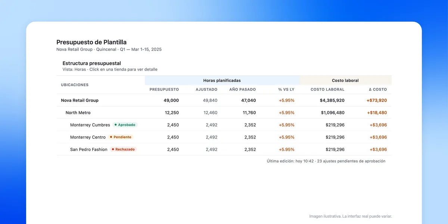Click the Costo laboral group header
Viewport: 448px width, 224px height.
(x=345, y=80)
